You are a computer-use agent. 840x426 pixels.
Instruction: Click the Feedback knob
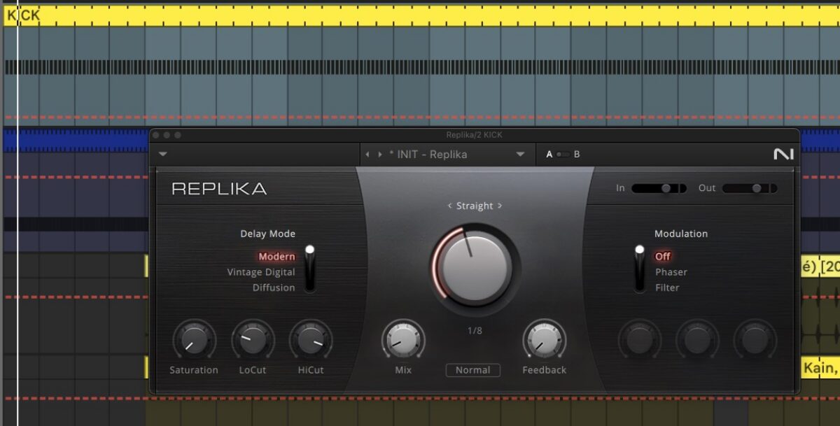click(544, 341)
